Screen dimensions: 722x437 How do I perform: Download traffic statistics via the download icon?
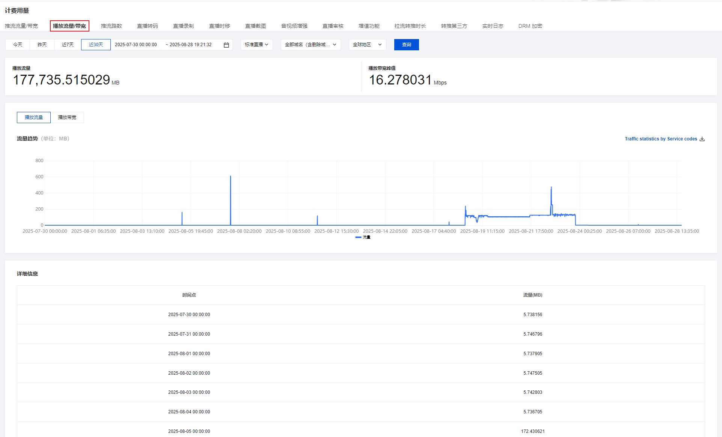coord(702,139)
